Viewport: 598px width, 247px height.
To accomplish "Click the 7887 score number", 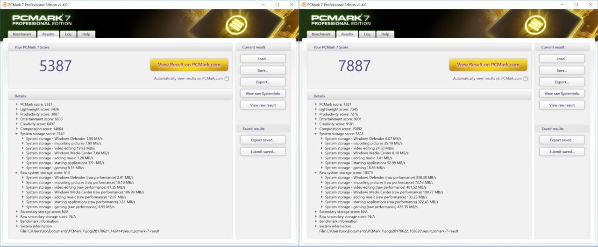I will (354, 66).
